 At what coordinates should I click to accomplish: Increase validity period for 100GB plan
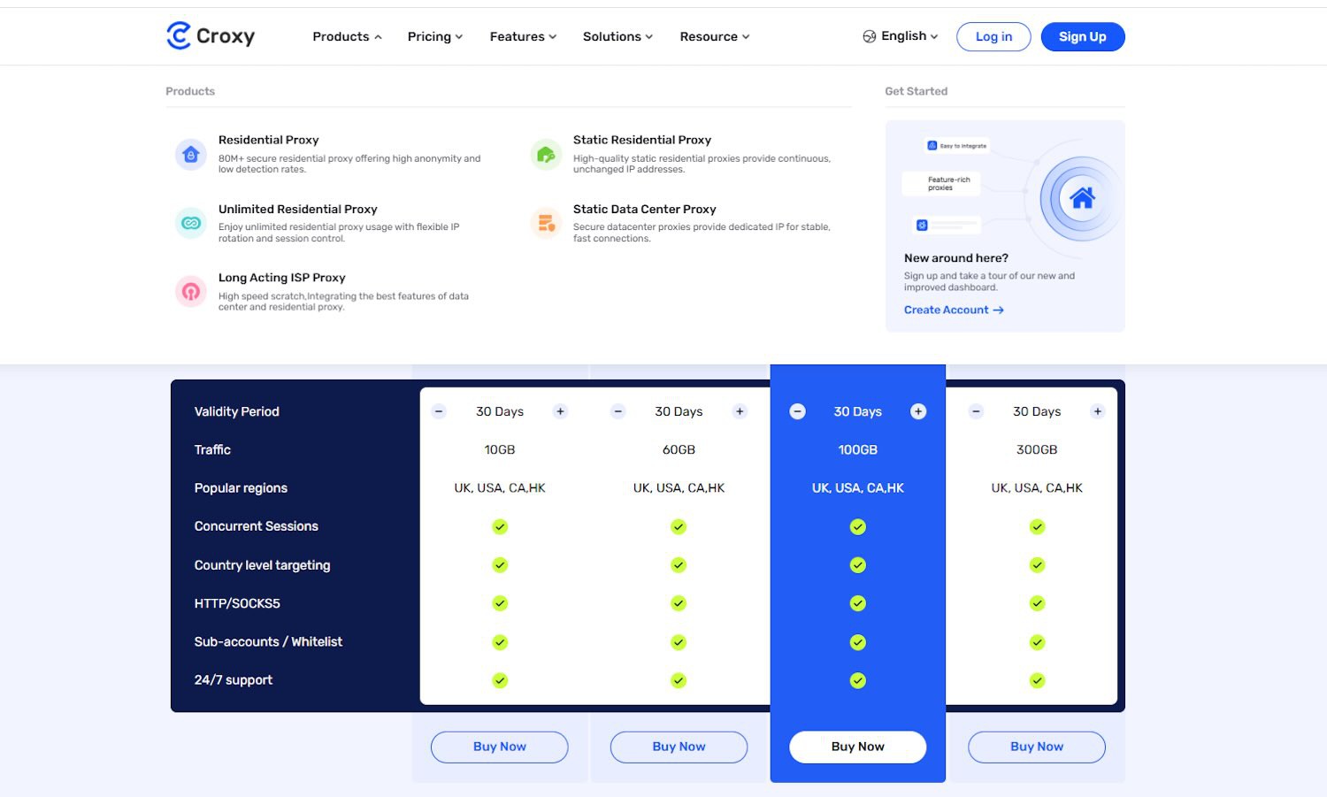coord(918,411)
